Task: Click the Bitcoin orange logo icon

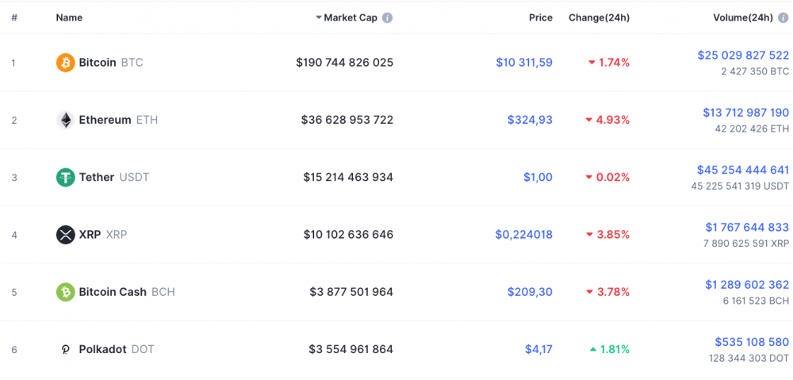Action: pyautogui.click(x=65, y=63)
